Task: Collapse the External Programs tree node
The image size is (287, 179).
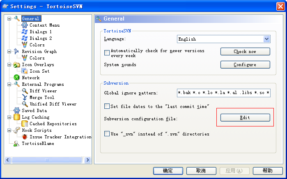Action: click(x=9, y=85)
